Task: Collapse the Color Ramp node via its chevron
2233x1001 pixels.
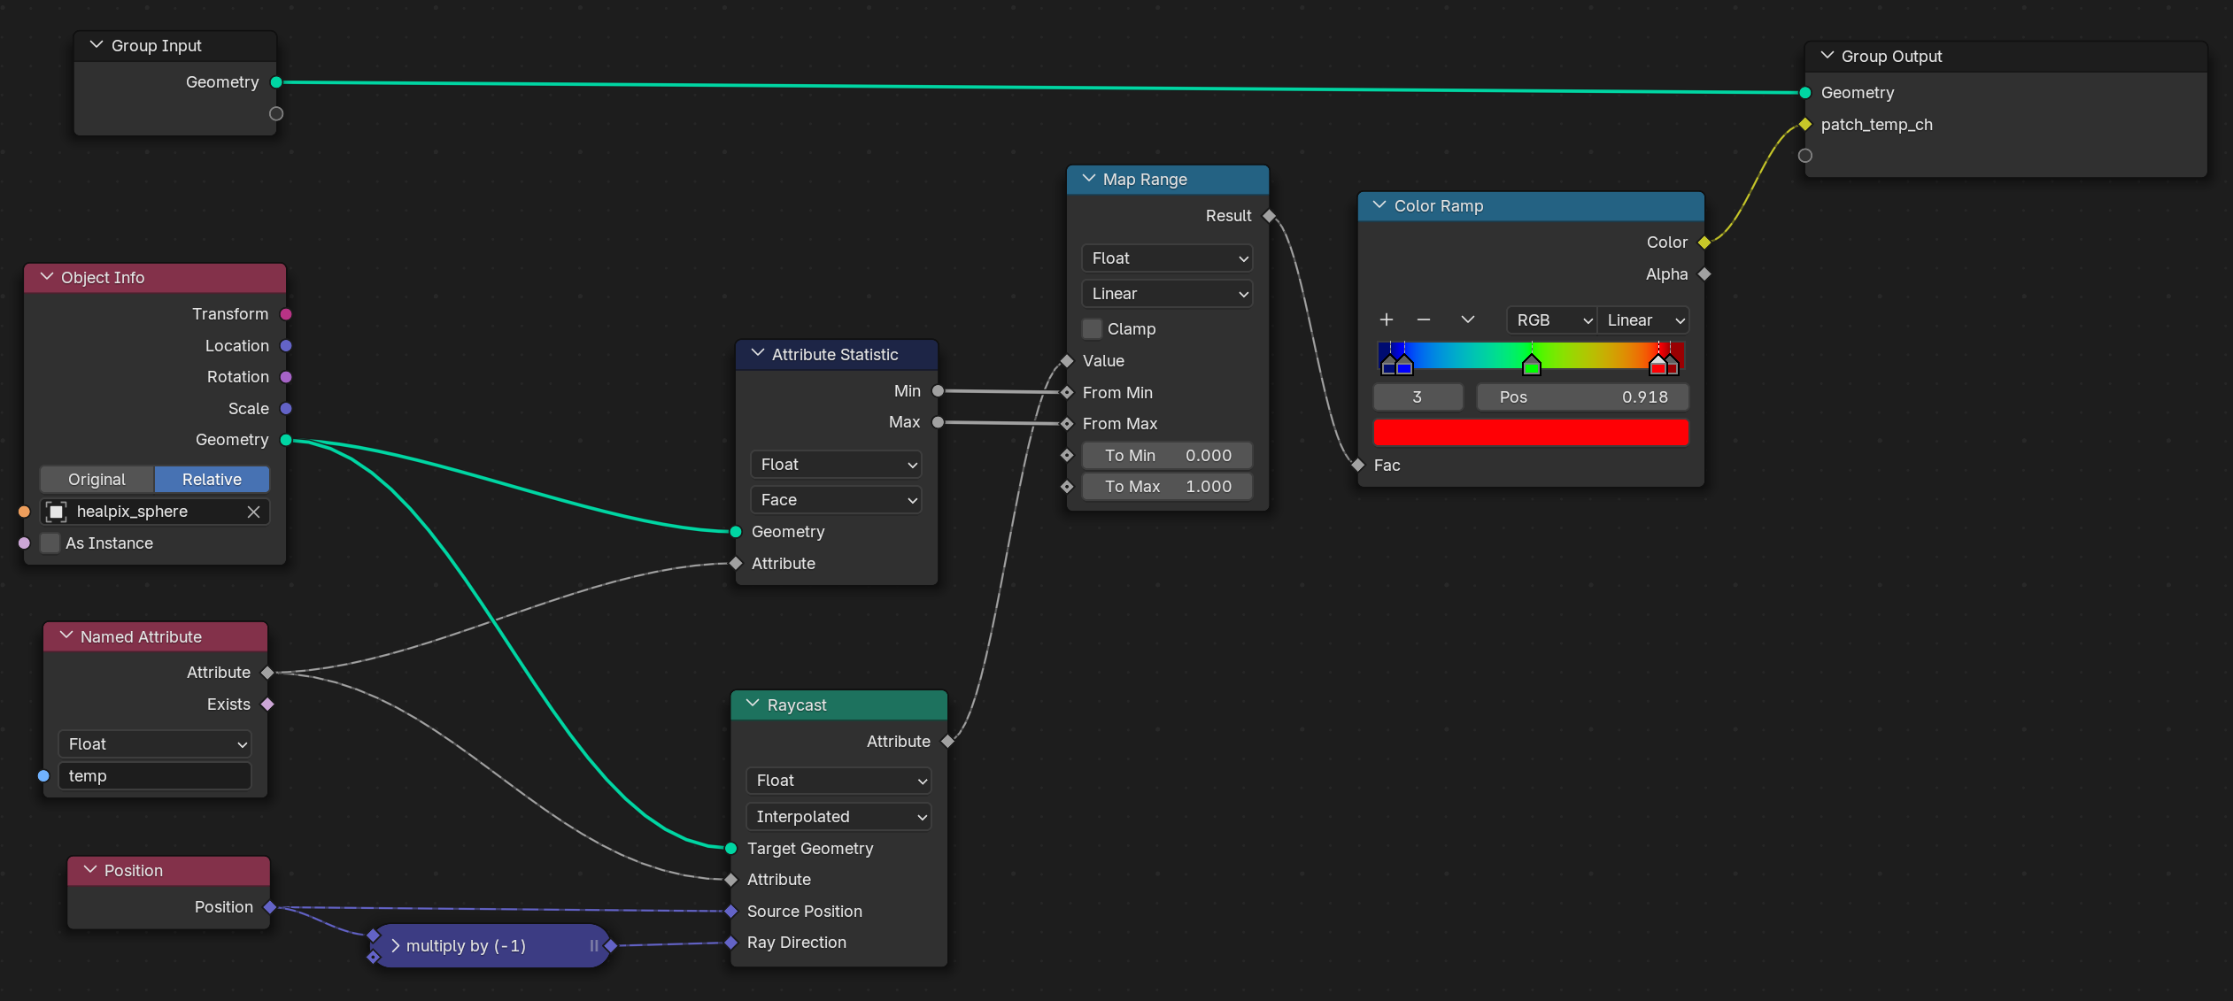Action: (x=1379, y=205)
